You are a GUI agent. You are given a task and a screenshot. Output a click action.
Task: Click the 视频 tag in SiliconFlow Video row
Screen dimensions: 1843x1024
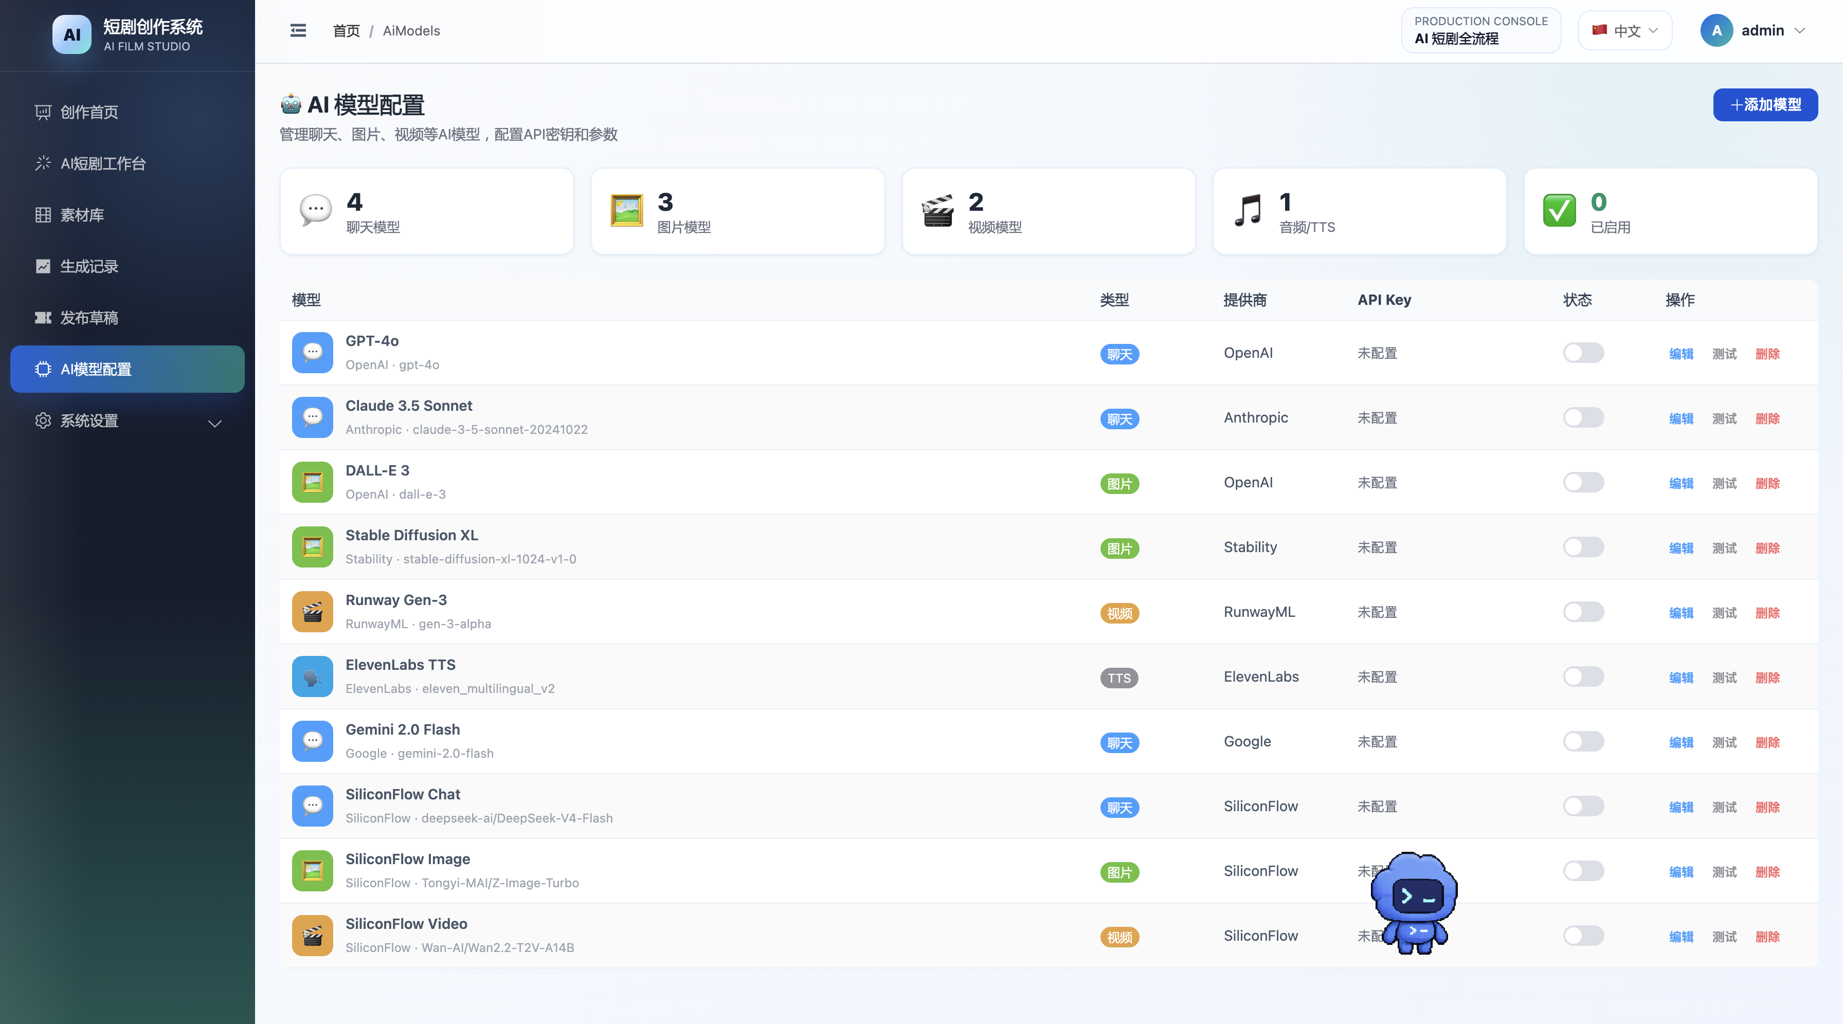pyautogui.click(x=1119, y=937)
